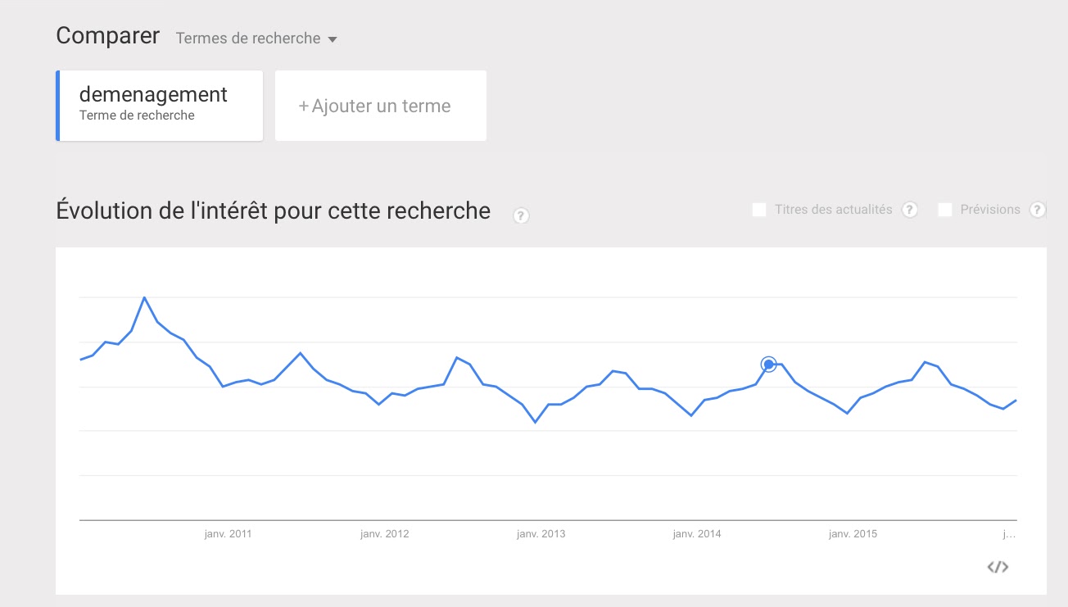Click the plus icon in Ajouter un terme
This screenshot has height=607, width=1068.
tap(303, 106)
